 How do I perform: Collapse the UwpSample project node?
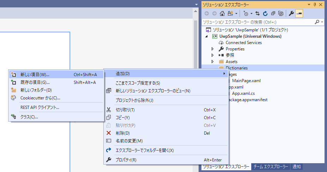coord(206,36)
